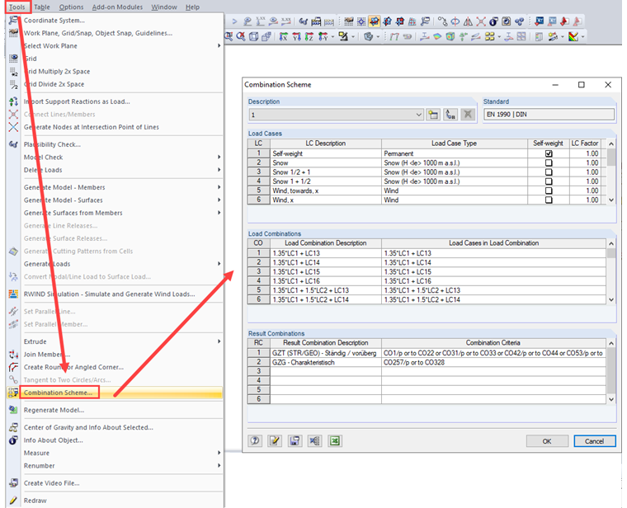The height and width of the screenshot is (508, 627).
Task: Check the Self-weight box for Snow 1 + 1/2
Action: [549, 181]
